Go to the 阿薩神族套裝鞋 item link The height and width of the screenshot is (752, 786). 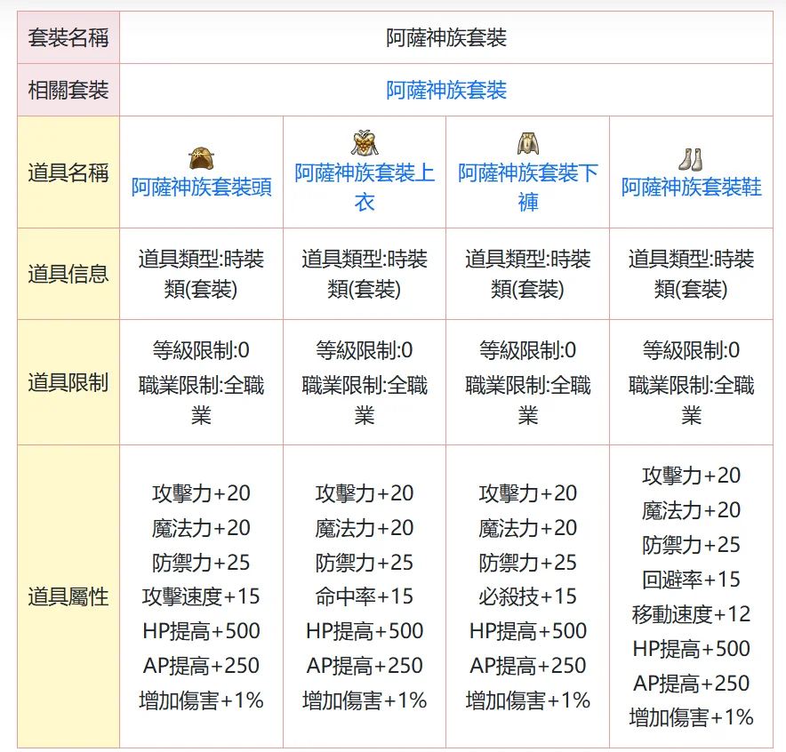(691, 188)
